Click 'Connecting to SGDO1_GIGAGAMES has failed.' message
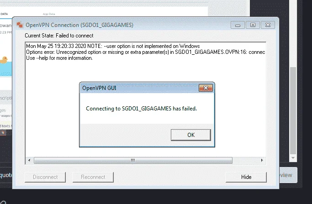This screenshot has width=312, height=204. (141, 109)
